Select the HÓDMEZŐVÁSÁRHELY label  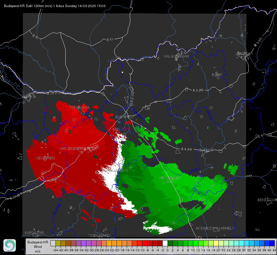tap(215, 228)
